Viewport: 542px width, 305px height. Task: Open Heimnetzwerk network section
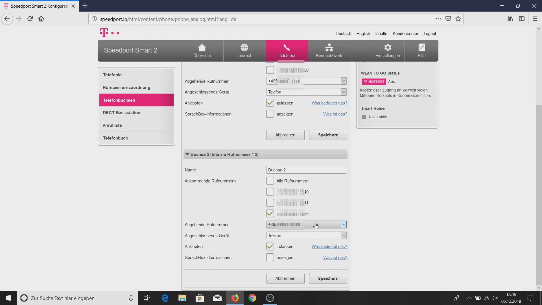coord(329,51)
